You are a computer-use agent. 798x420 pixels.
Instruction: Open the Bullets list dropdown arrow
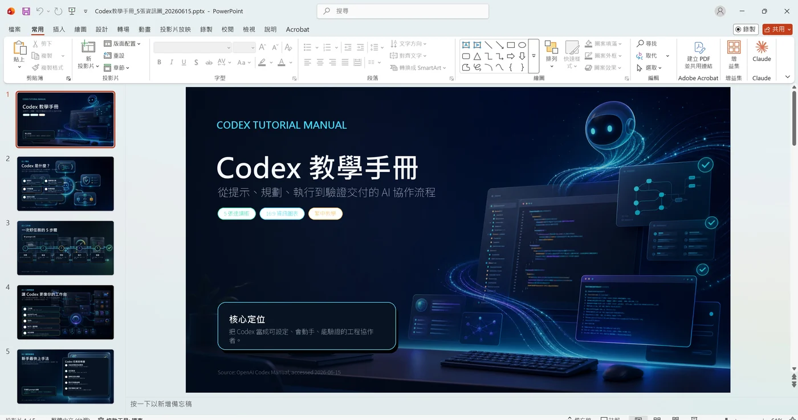pos(316,47)
